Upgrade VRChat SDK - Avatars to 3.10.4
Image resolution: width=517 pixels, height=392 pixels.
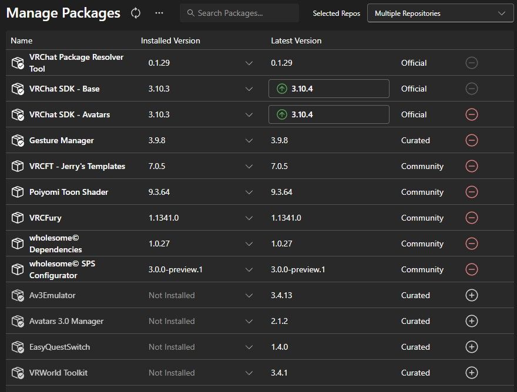coord(329,114)
